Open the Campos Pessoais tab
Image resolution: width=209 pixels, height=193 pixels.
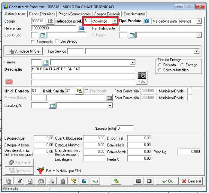click(x=107, y=14)
